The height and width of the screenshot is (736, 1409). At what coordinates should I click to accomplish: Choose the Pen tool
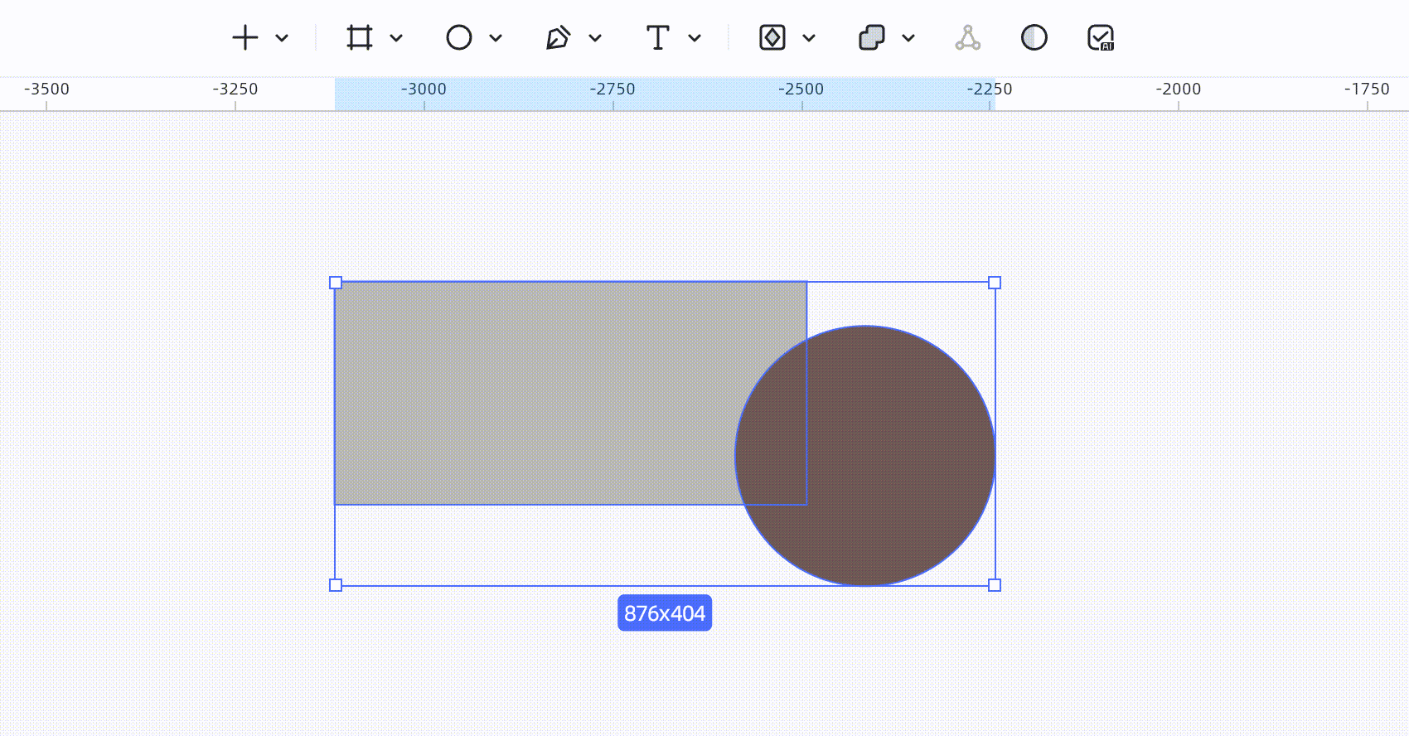[559, 37]
